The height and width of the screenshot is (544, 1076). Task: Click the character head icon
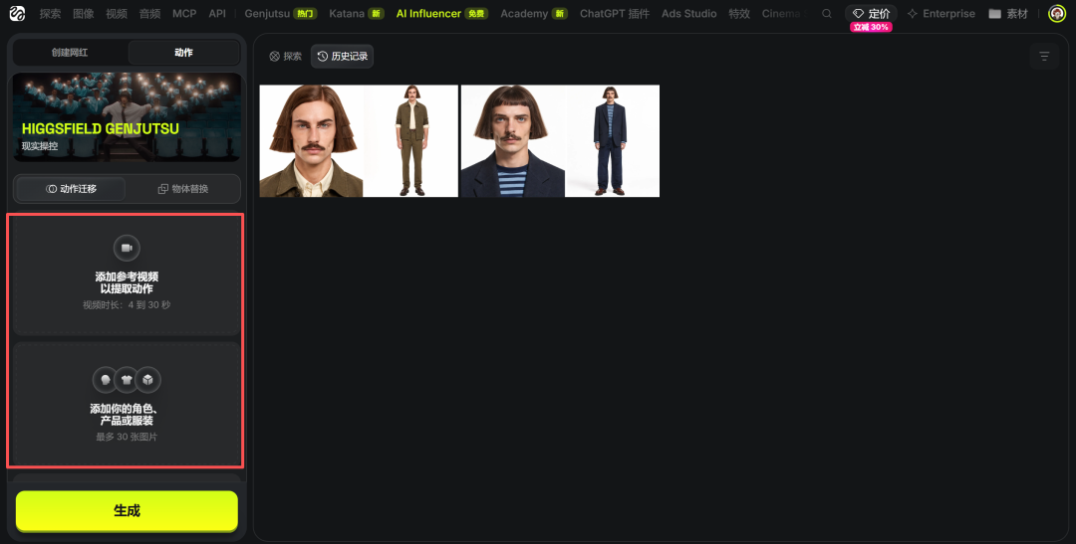tap(105, 380)
